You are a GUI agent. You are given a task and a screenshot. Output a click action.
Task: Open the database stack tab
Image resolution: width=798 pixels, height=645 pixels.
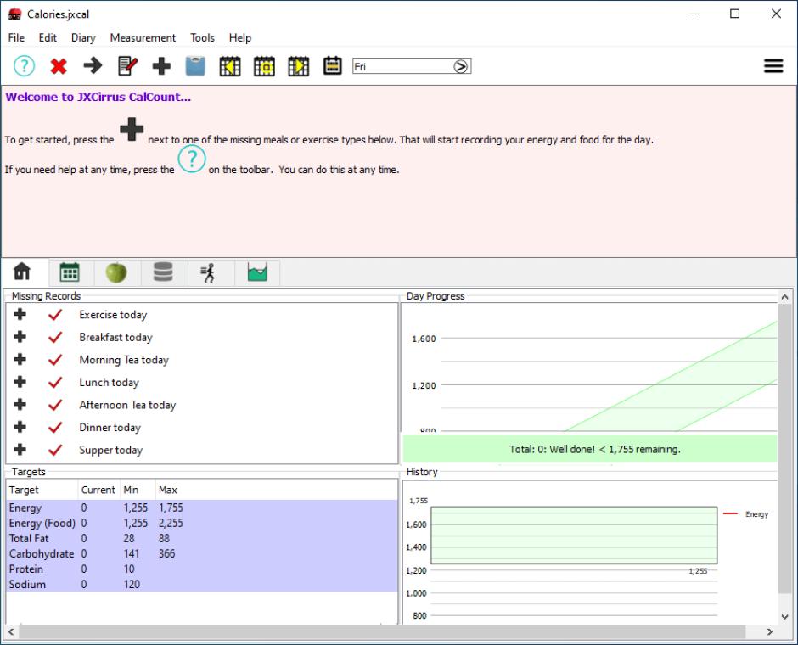[x=163, y=272]
